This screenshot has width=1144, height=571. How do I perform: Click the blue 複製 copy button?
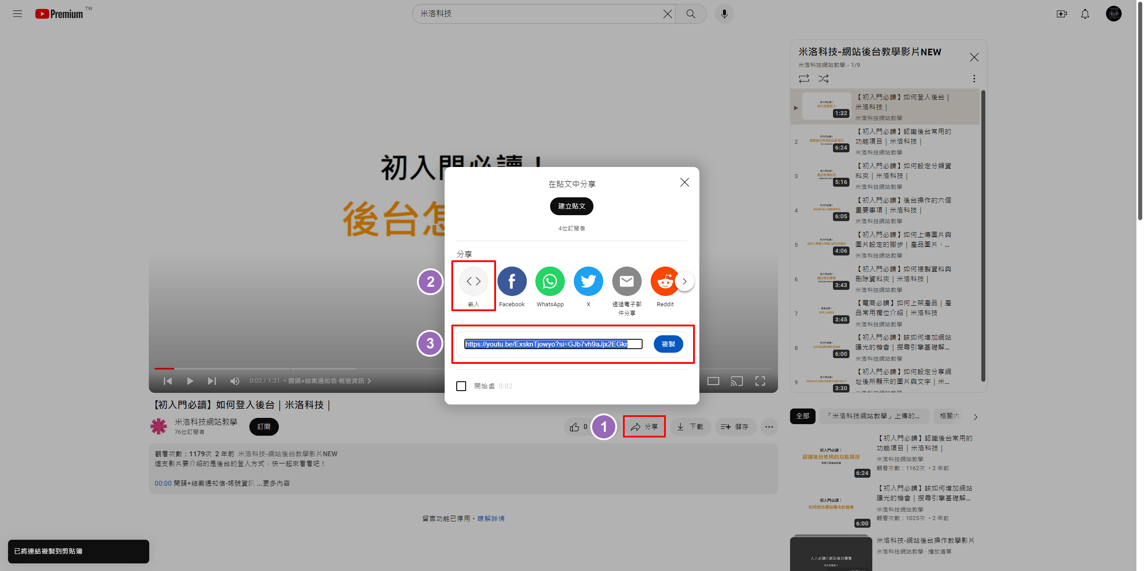668,344
